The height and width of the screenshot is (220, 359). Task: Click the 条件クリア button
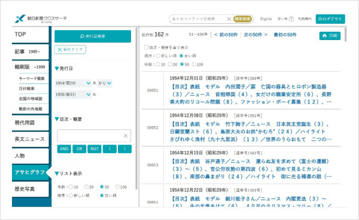tap(70, 50)
